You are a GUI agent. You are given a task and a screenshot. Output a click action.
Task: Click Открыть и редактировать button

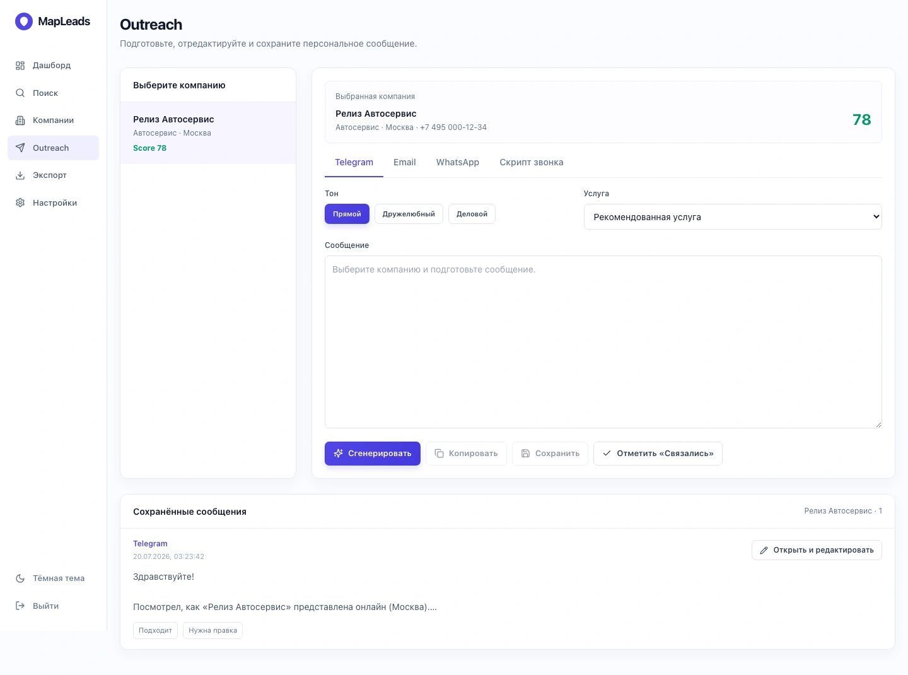[x=817, y=550]
